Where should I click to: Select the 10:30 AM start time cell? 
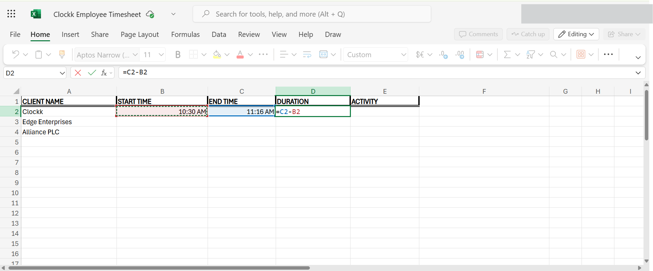tap(162, 112)
